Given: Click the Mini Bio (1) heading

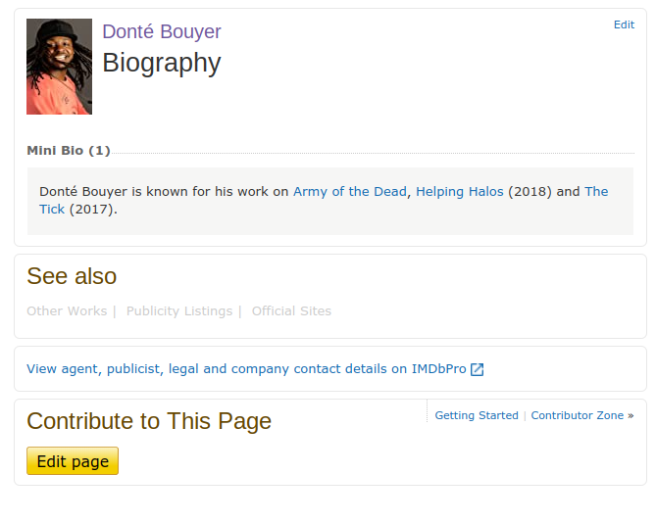Looking at the screenshot, I should pos(69,151).
